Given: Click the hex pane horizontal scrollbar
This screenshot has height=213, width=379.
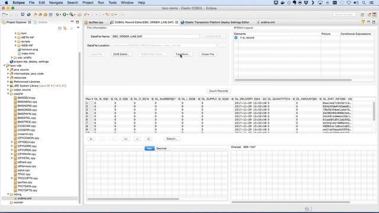Looking at the screenshot, I should point(133,199).
